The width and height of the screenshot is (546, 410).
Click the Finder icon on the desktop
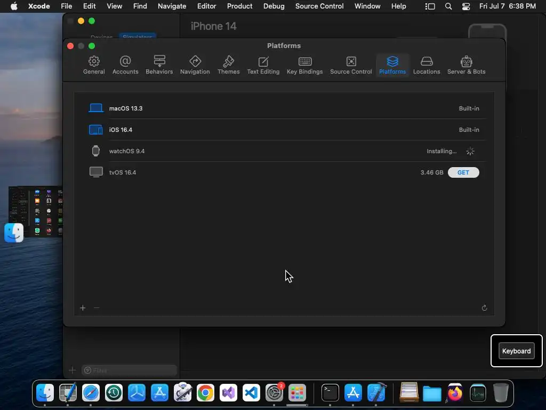coord(14,233)
